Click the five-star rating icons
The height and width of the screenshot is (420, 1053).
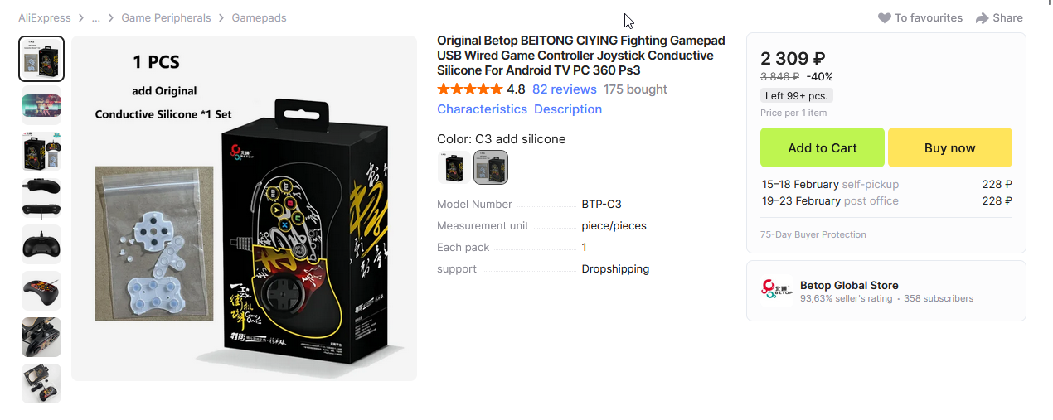tap(469, 89)
